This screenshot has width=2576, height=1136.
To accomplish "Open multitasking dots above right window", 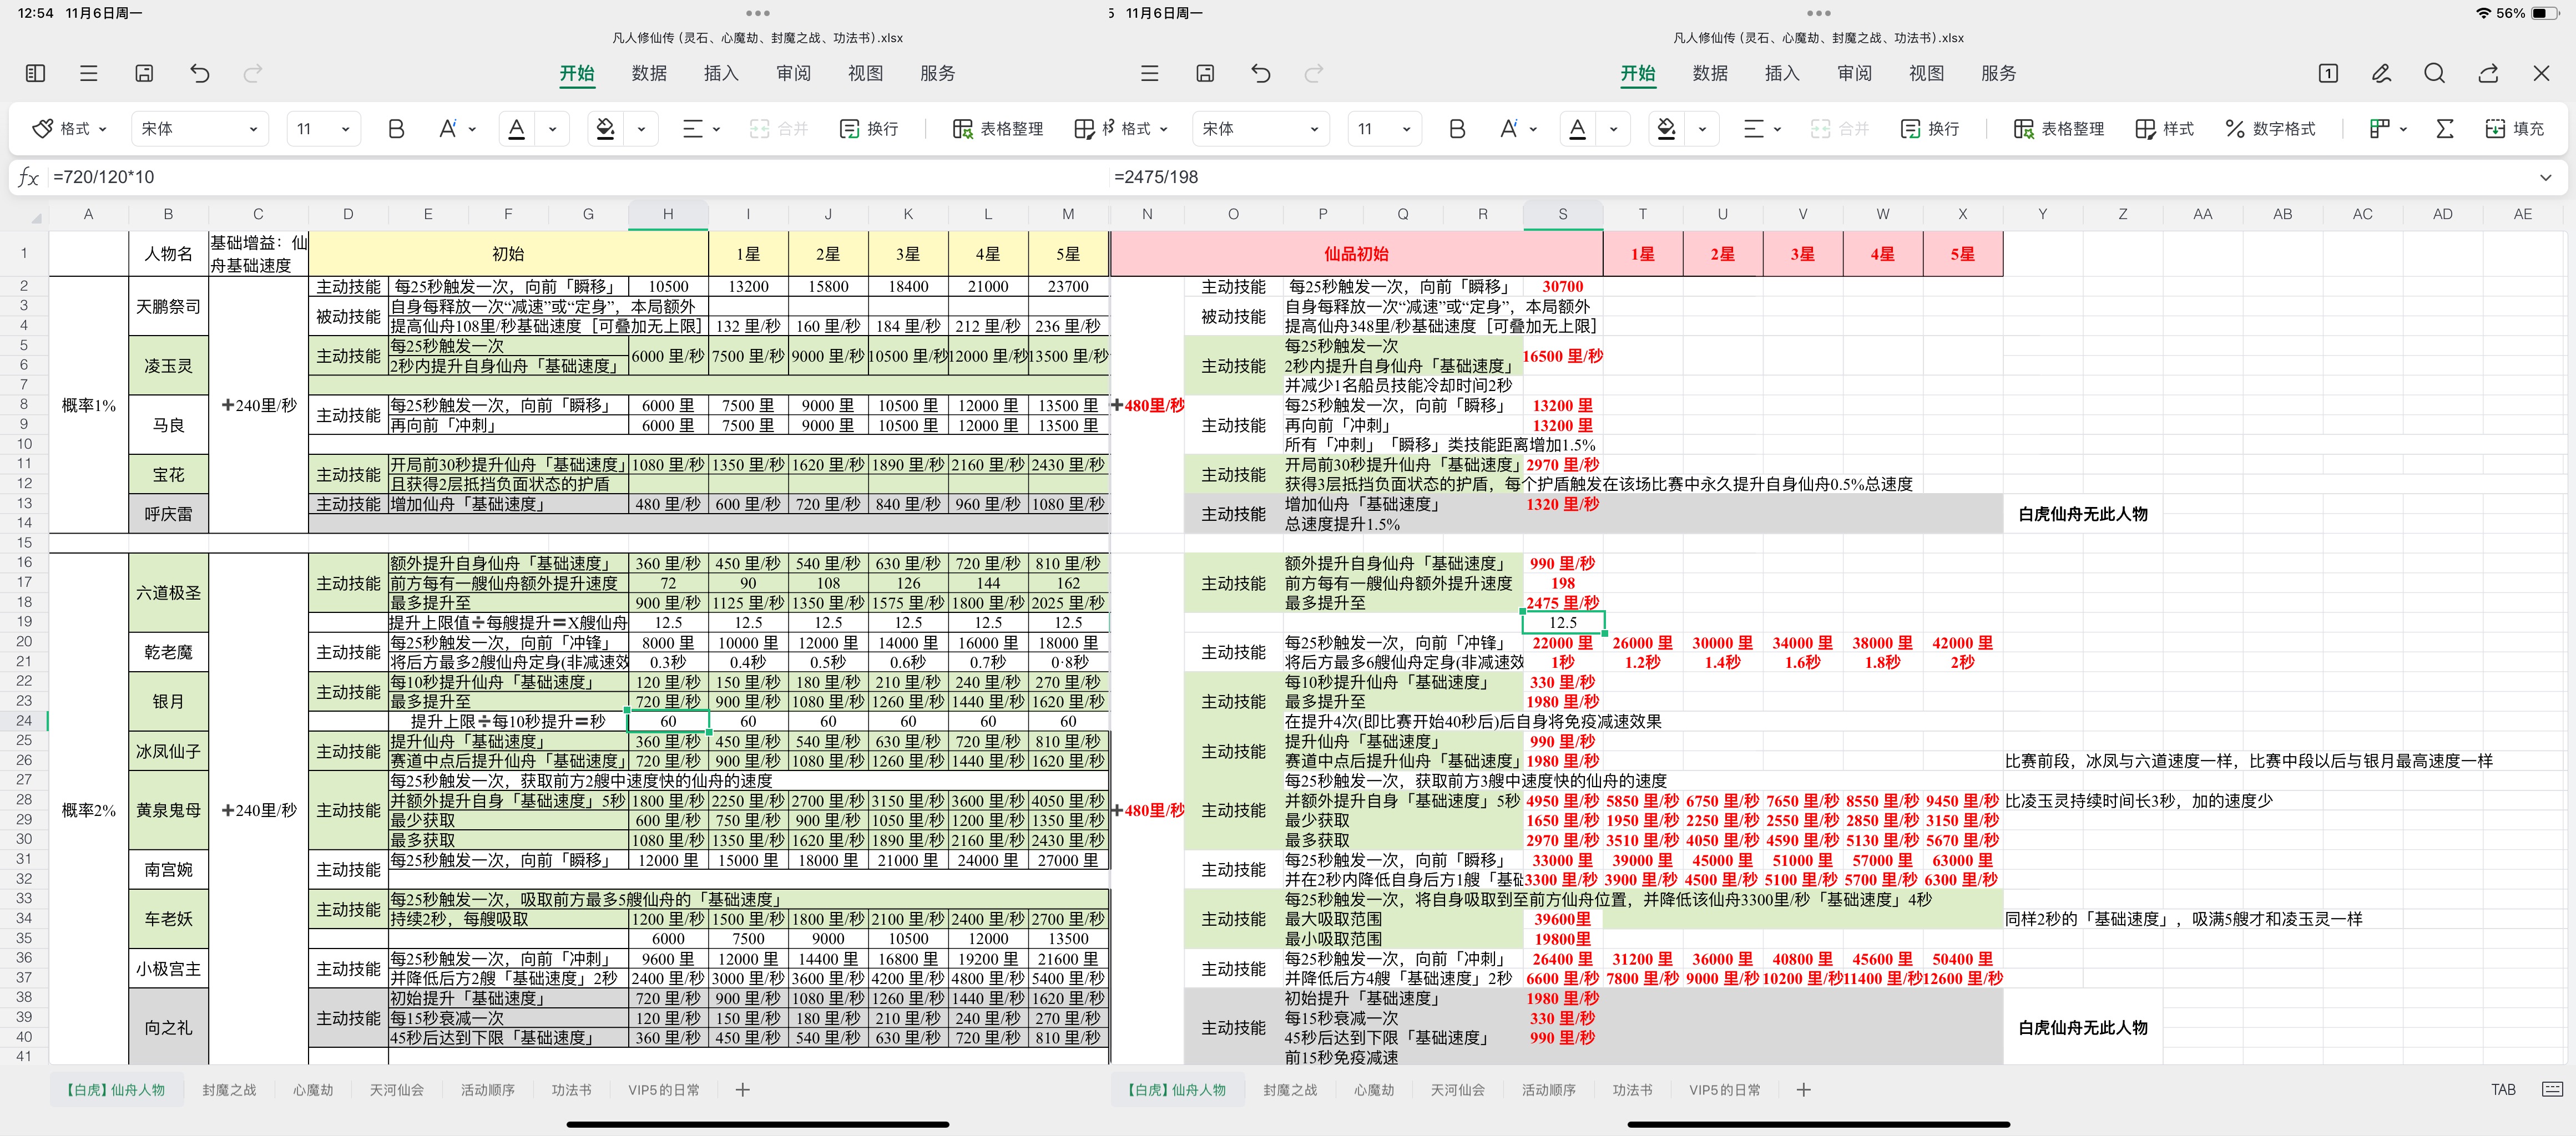I will [x=1819, y=13].
